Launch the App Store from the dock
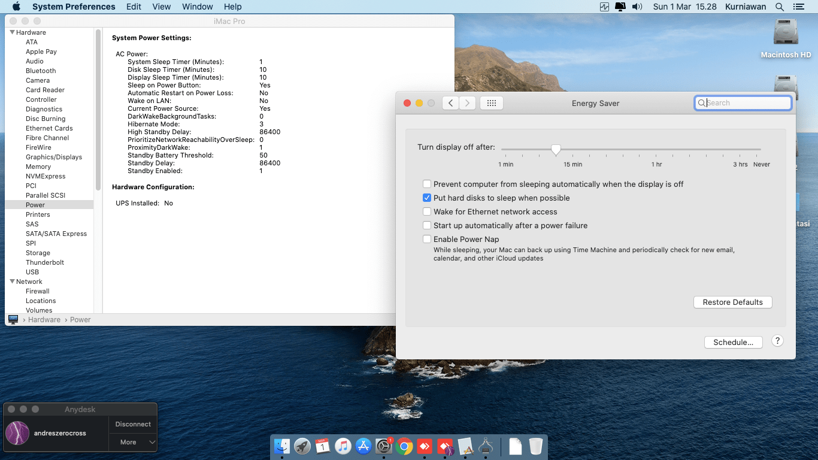The image size is (818, 460). click(x=363, y=446)
